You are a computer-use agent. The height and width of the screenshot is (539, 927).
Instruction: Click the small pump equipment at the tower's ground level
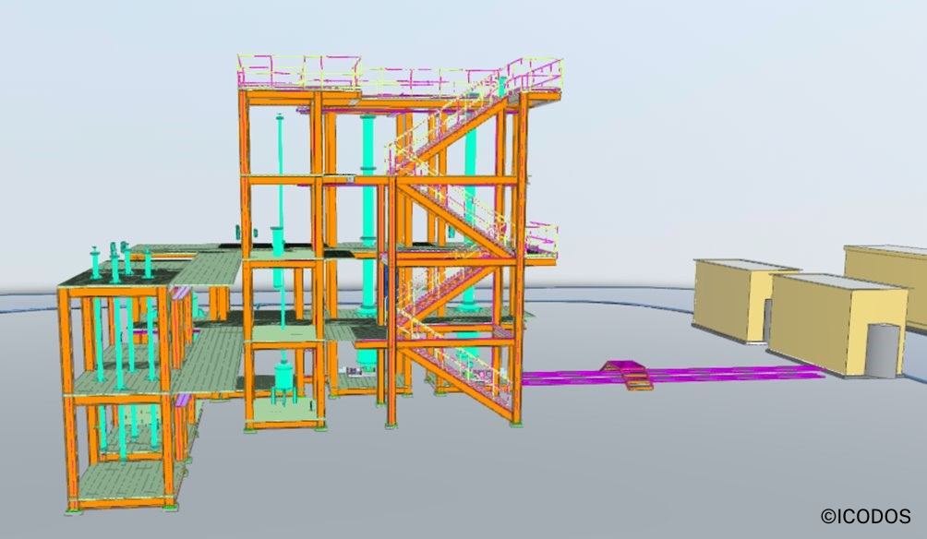pos(356,372)
